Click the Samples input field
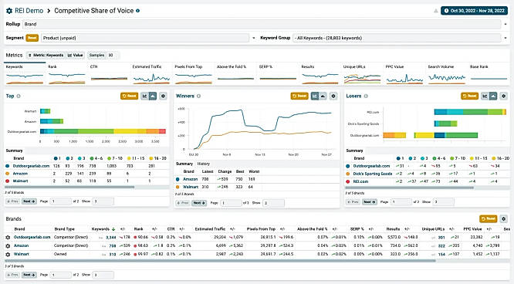This screenshot has width=514, height=284. (x=113, y=55)
